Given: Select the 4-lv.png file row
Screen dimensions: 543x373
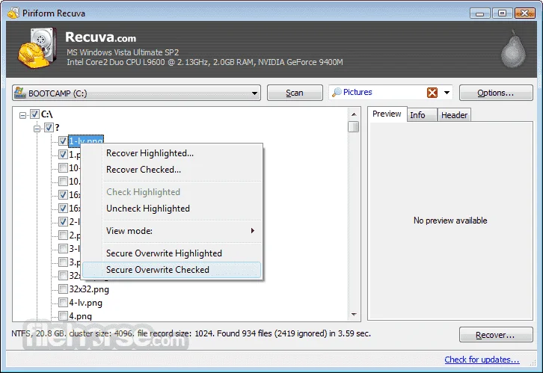Looking at the screenshot, I should [x=85, y=303].
